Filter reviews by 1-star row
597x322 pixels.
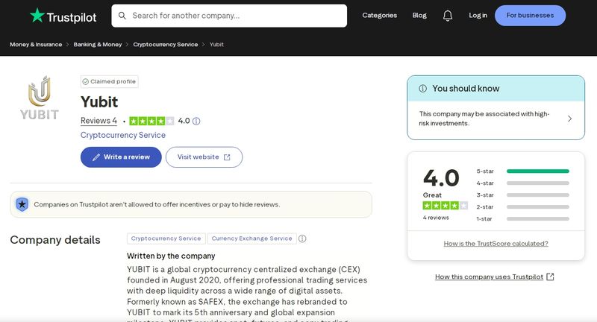pos(523,218)
